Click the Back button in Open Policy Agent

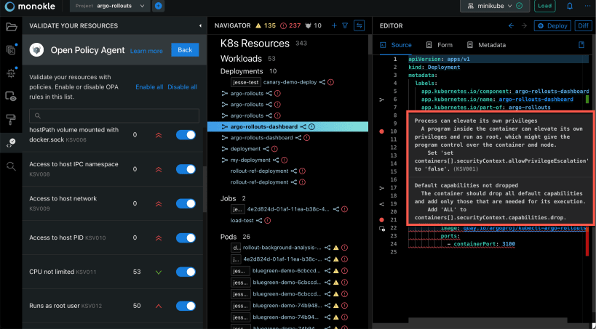(185, 50)
